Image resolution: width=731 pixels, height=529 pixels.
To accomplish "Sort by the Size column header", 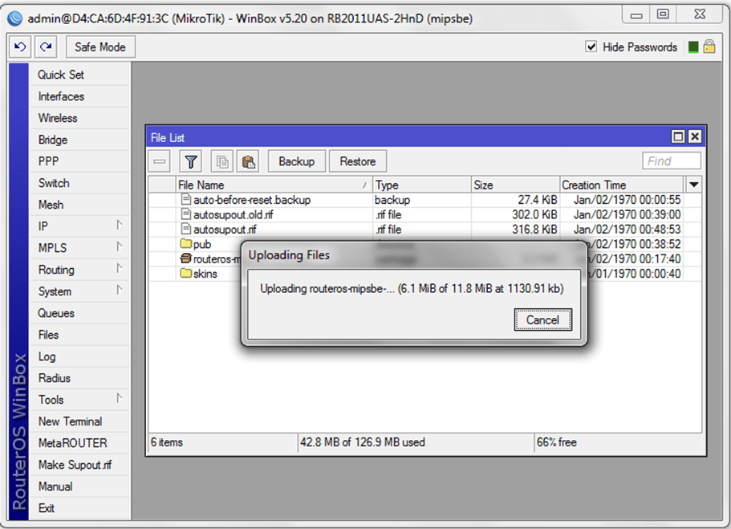I will point(515,185).
